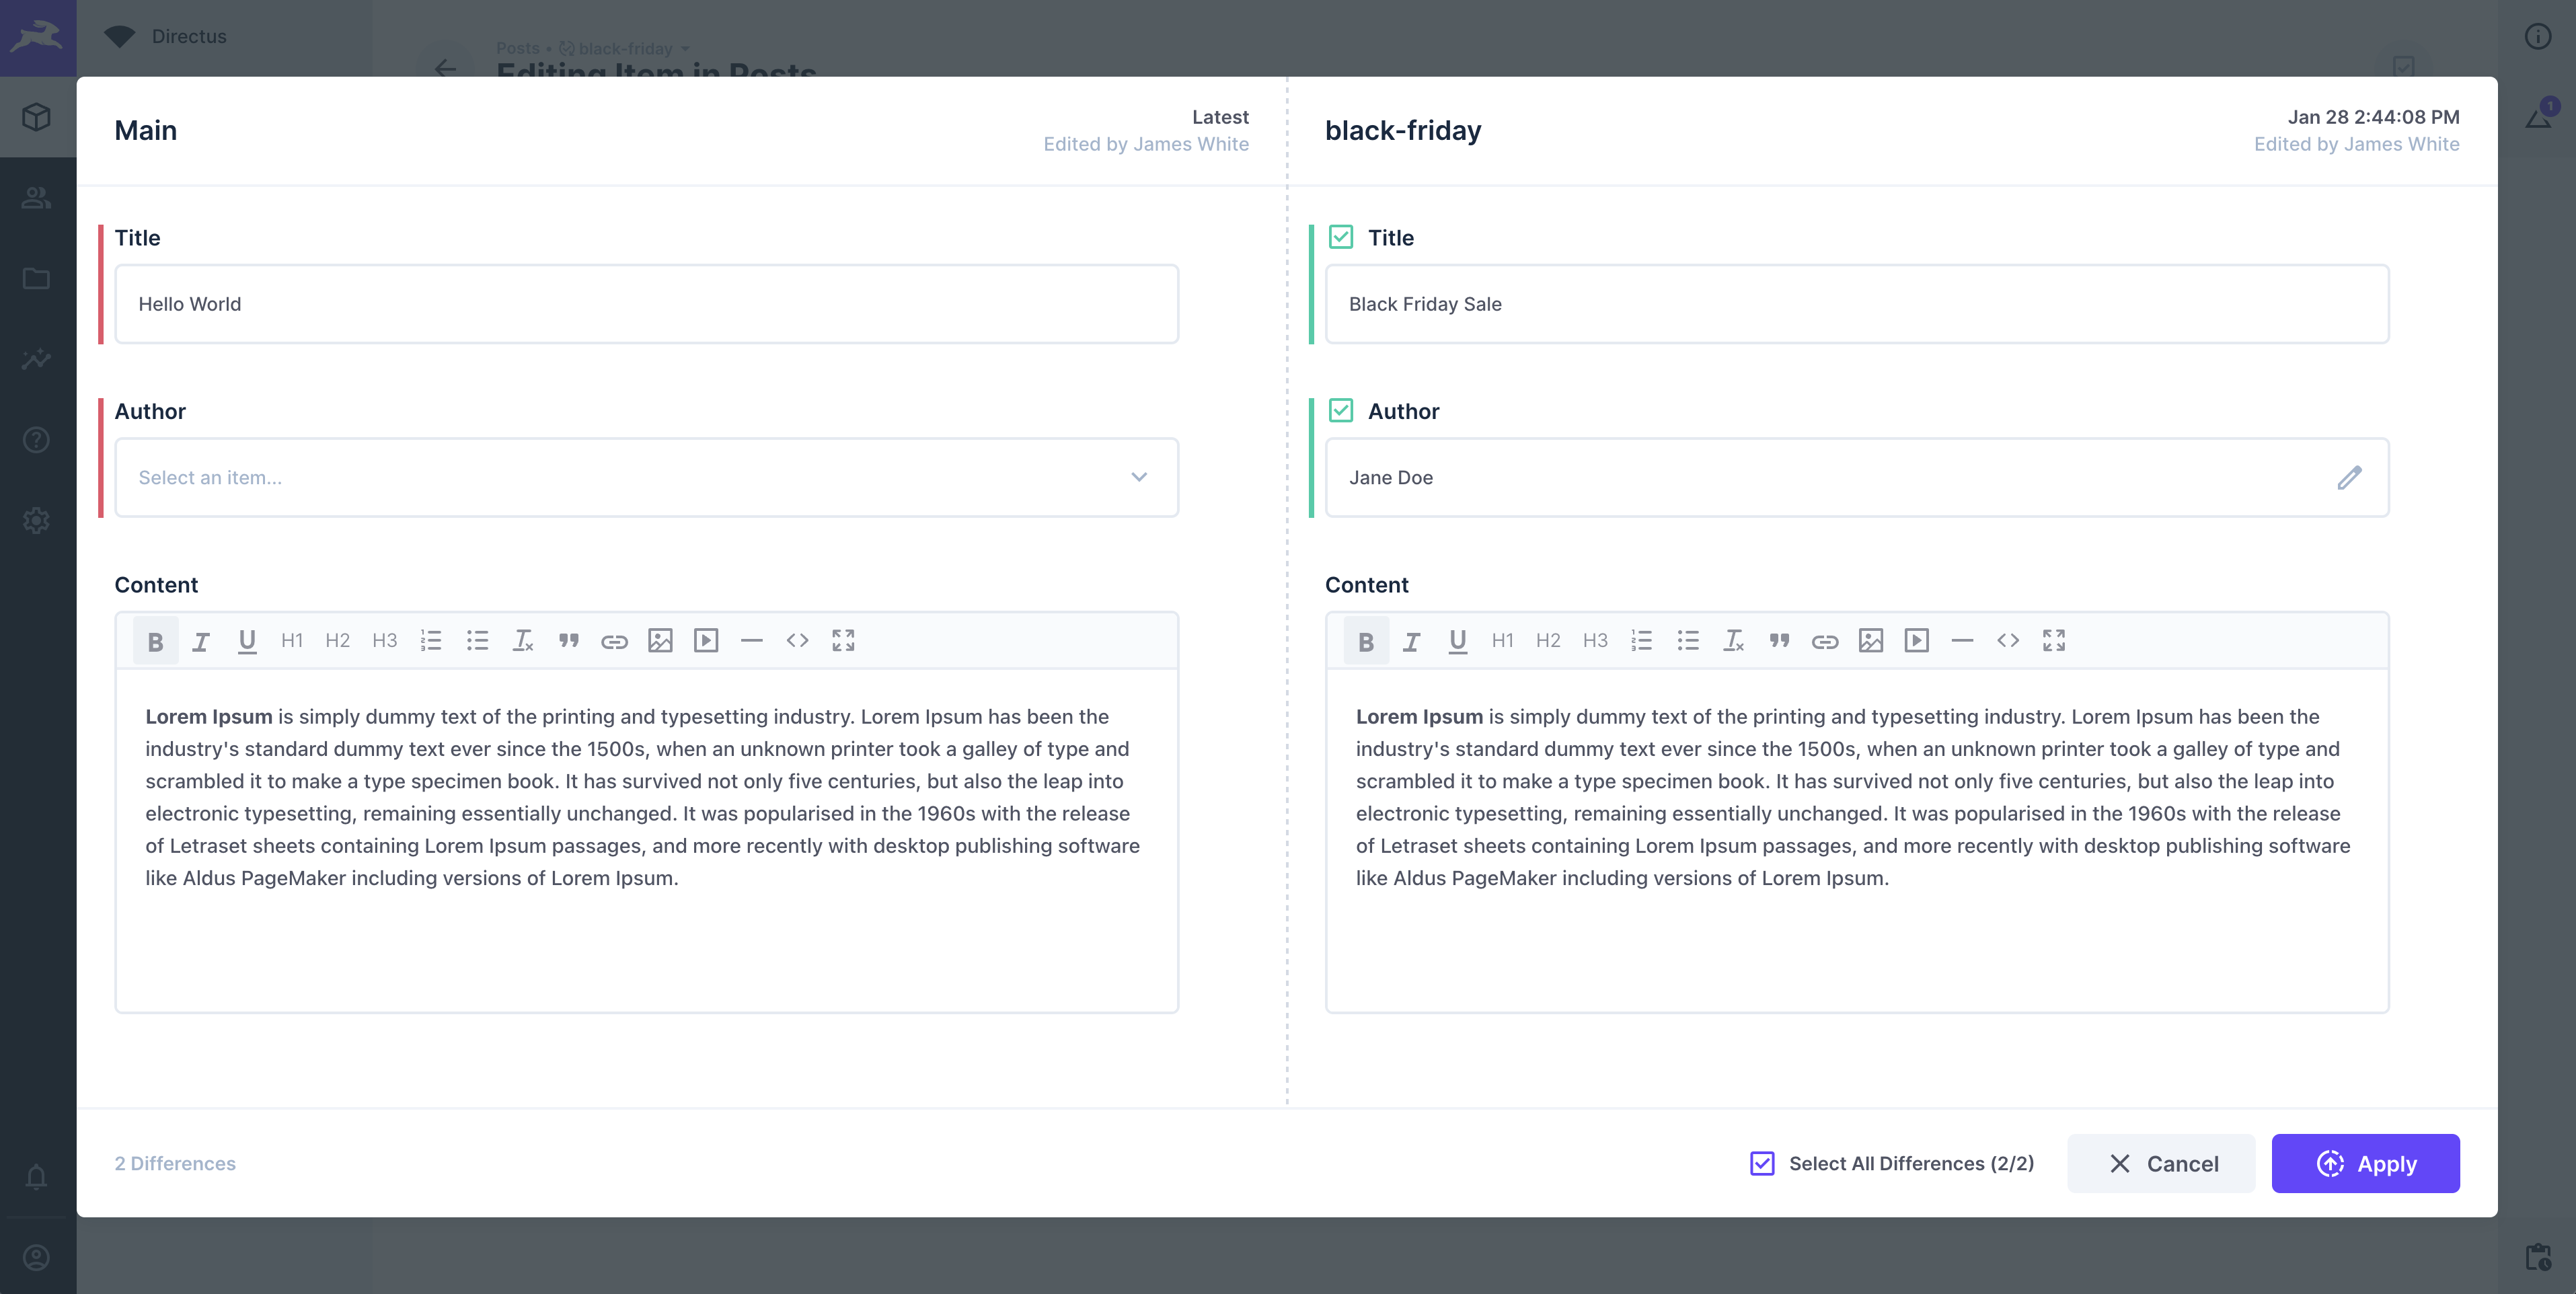Image resolution: width=2576 pixels, height=1294 pixels.
Task: Select the underline icon in the left toolbar
Action: click(247, 640)
